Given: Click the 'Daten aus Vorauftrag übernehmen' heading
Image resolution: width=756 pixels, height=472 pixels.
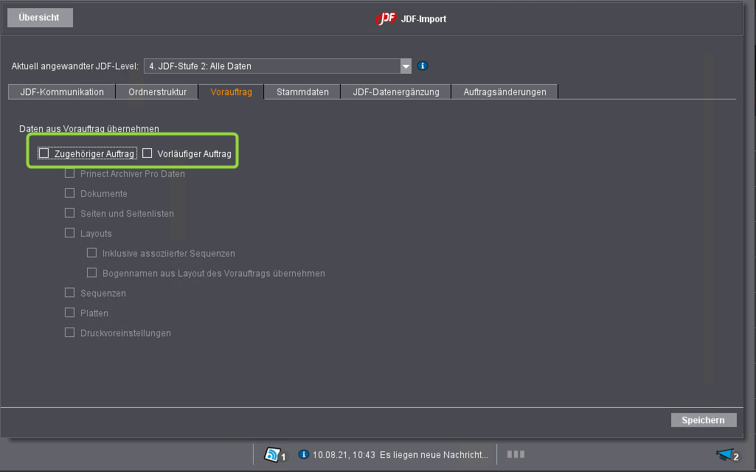Looking at the screenshot, I should point(89,129).
